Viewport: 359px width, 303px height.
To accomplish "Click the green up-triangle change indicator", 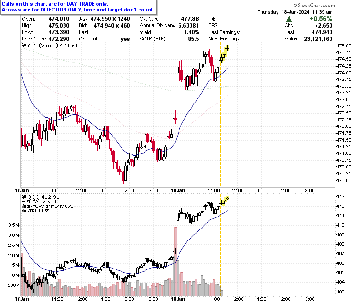I will [289, 19].
